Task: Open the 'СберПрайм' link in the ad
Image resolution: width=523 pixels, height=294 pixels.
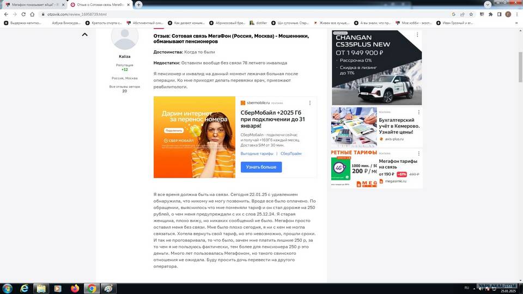Action: pyautogui.click(x=291, y=154)
